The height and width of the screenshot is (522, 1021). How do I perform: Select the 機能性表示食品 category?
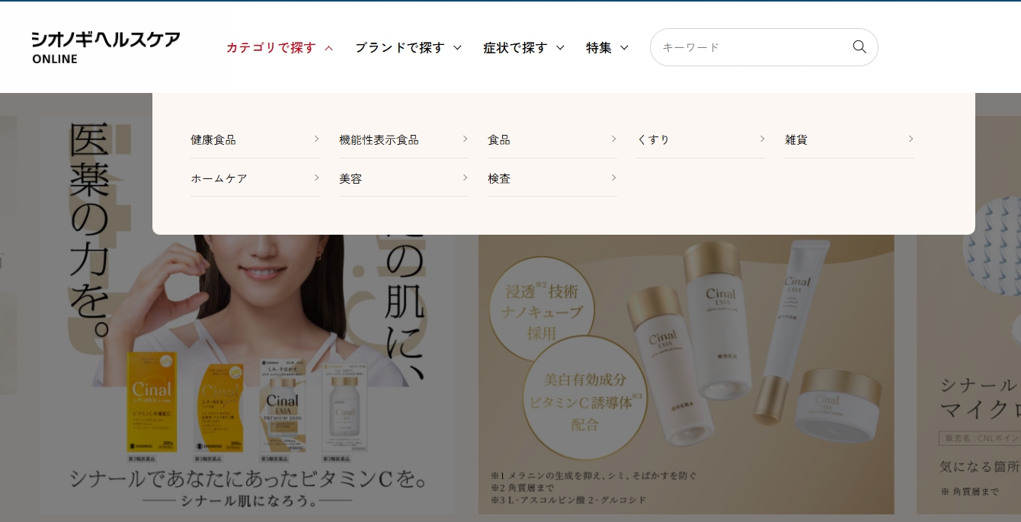pos(404,139)
